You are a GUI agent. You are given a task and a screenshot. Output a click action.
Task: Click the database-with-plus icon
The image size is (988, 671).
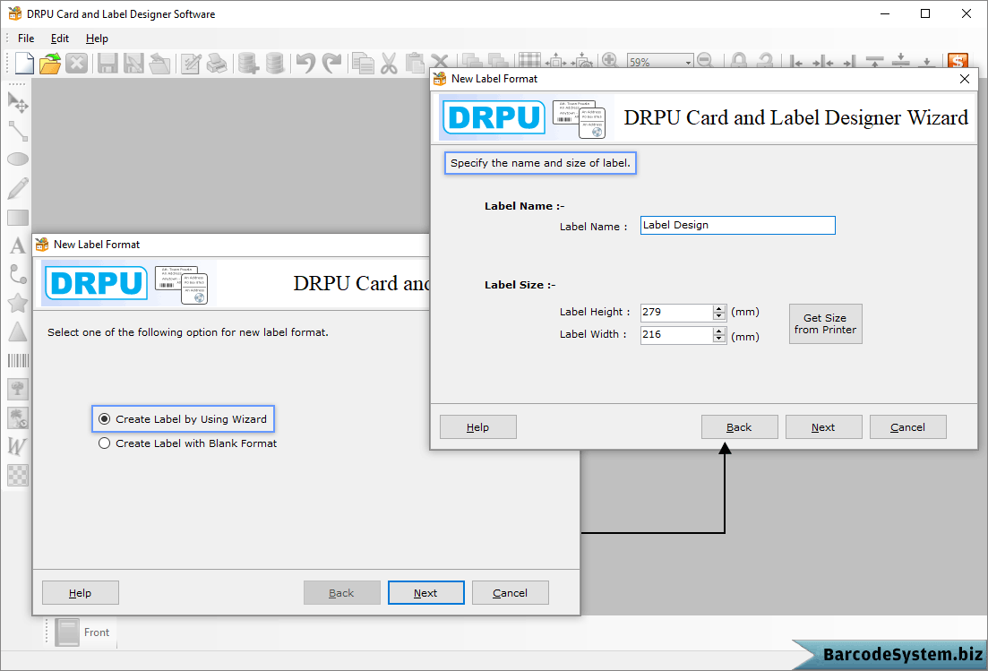(x=248, y=63)
